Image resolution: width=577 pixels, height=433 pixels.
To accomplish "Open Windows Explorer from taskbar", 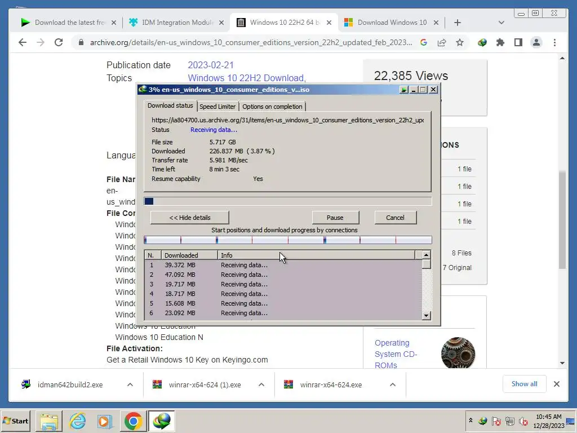I will pos(49,421).
